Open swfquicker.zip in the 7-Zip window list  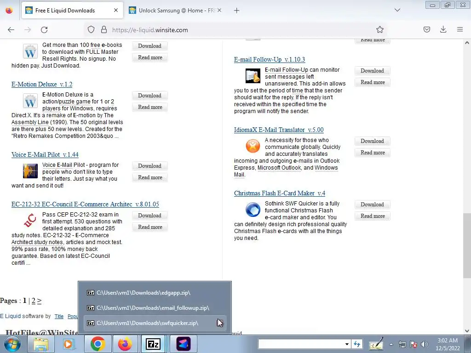pyautogui.click(x=155, y=323)
